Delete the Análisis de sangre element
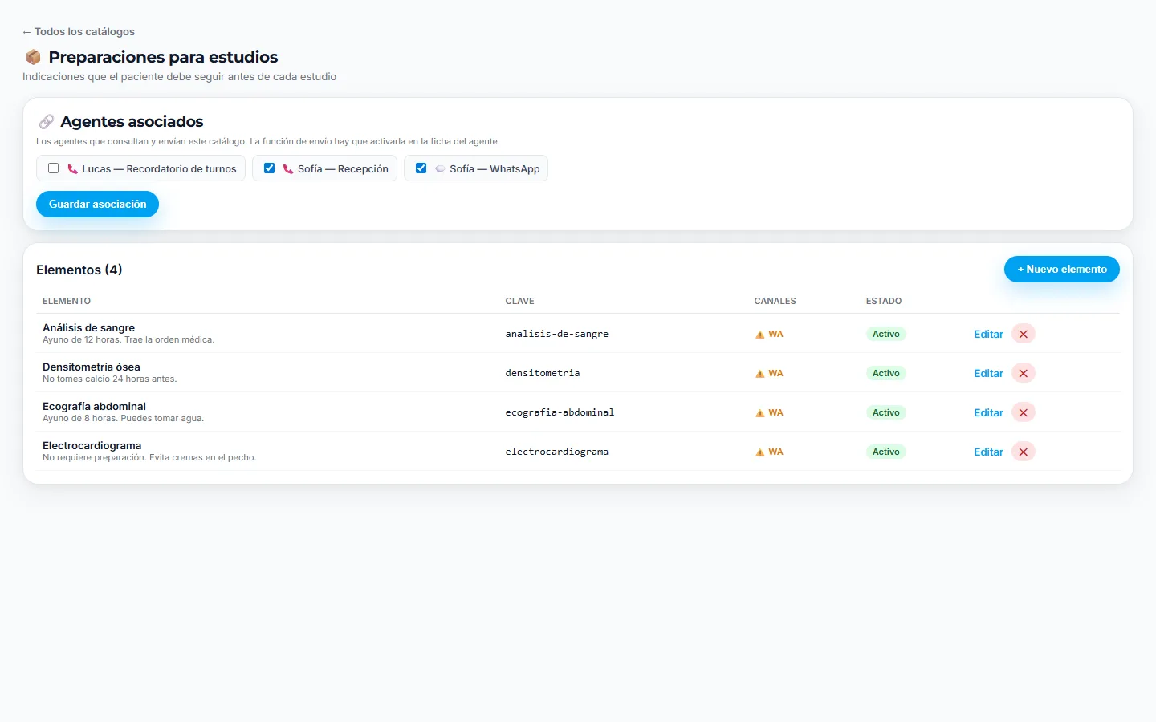This screenshot has width=1156, height=722. [1024, 334]
